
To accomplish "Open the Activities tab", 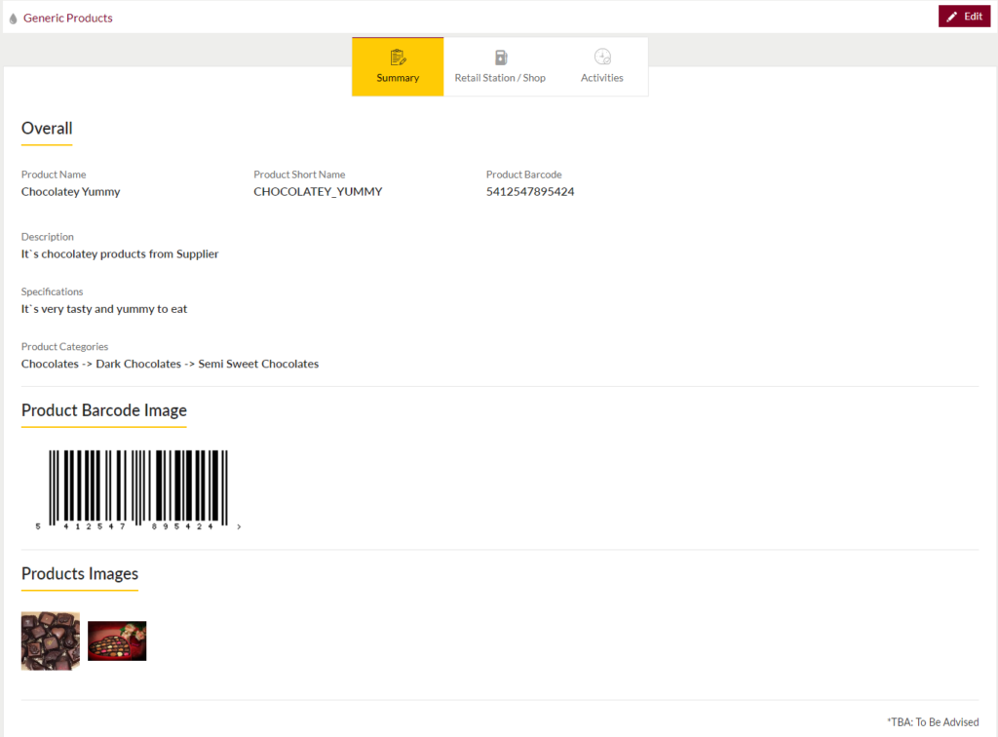I will [x=601, y=67].
